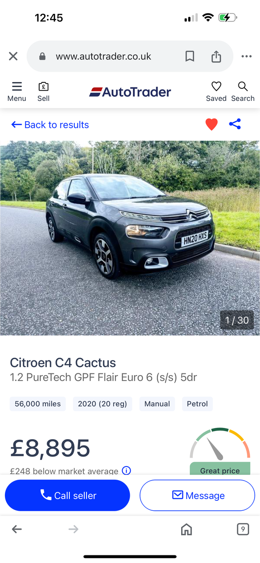The width and height of the screenshot is (260, 563).
Task: Close the browser tab with X
Action: tap(13, 56)
